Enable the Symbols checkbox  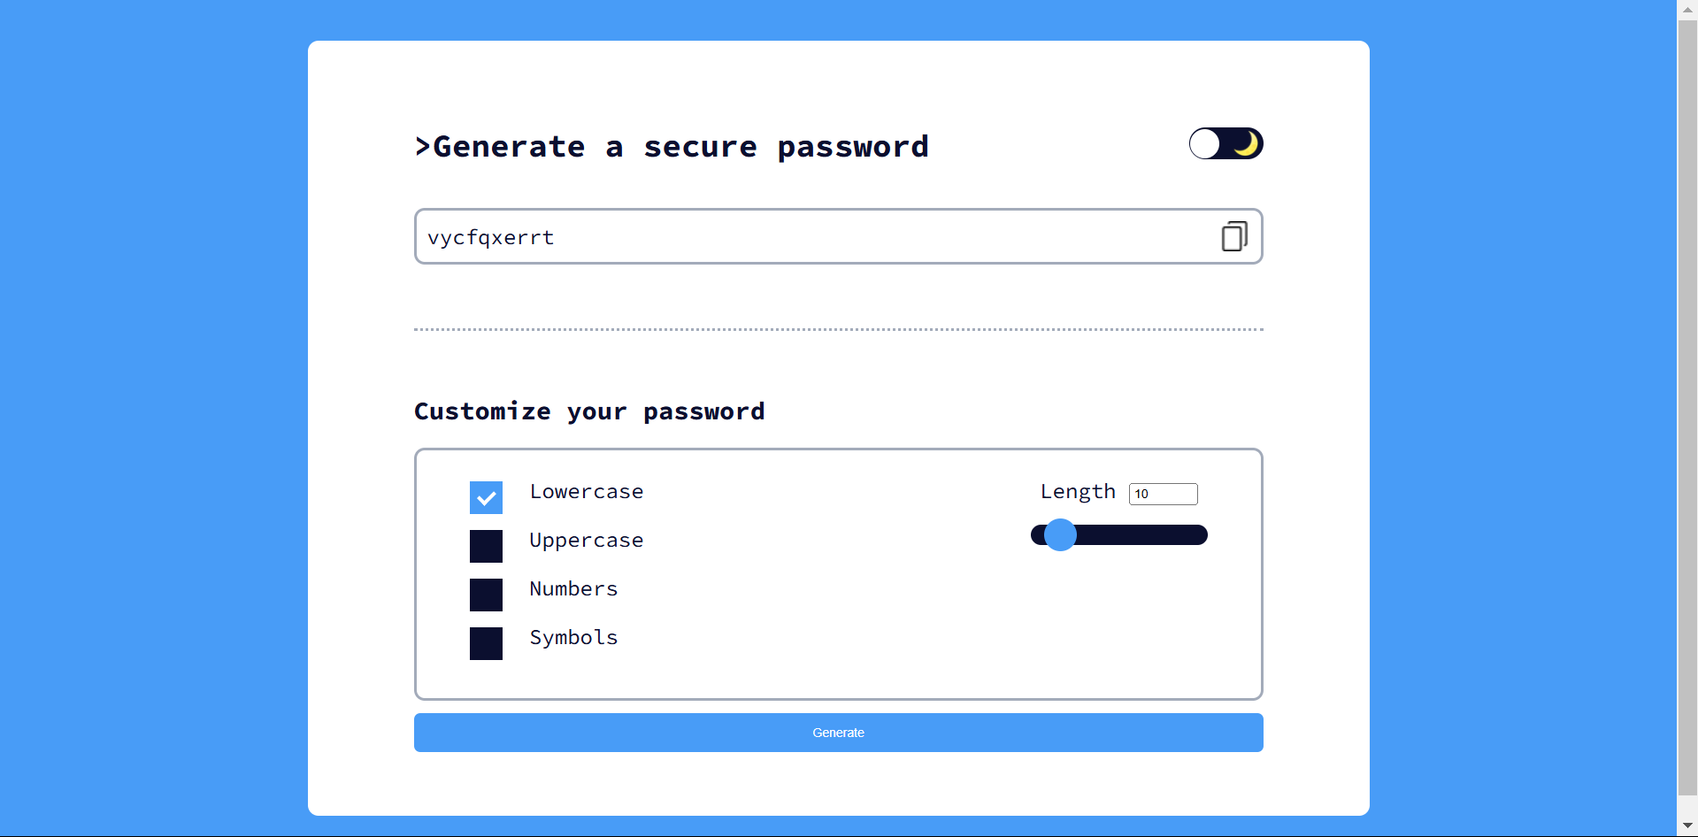click(x=486, y=643)
